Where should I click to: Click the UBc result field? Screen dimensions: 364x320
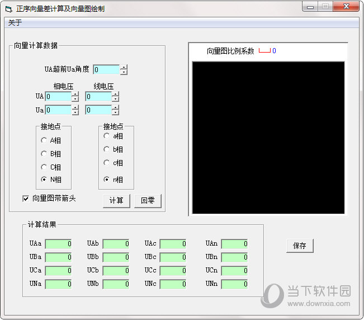173,257
